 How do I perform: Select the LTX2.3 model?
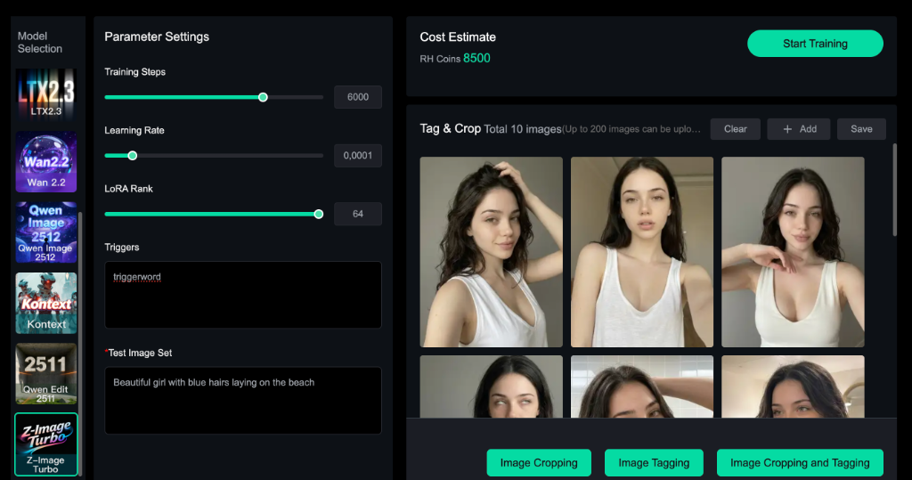tap(46, 94)
